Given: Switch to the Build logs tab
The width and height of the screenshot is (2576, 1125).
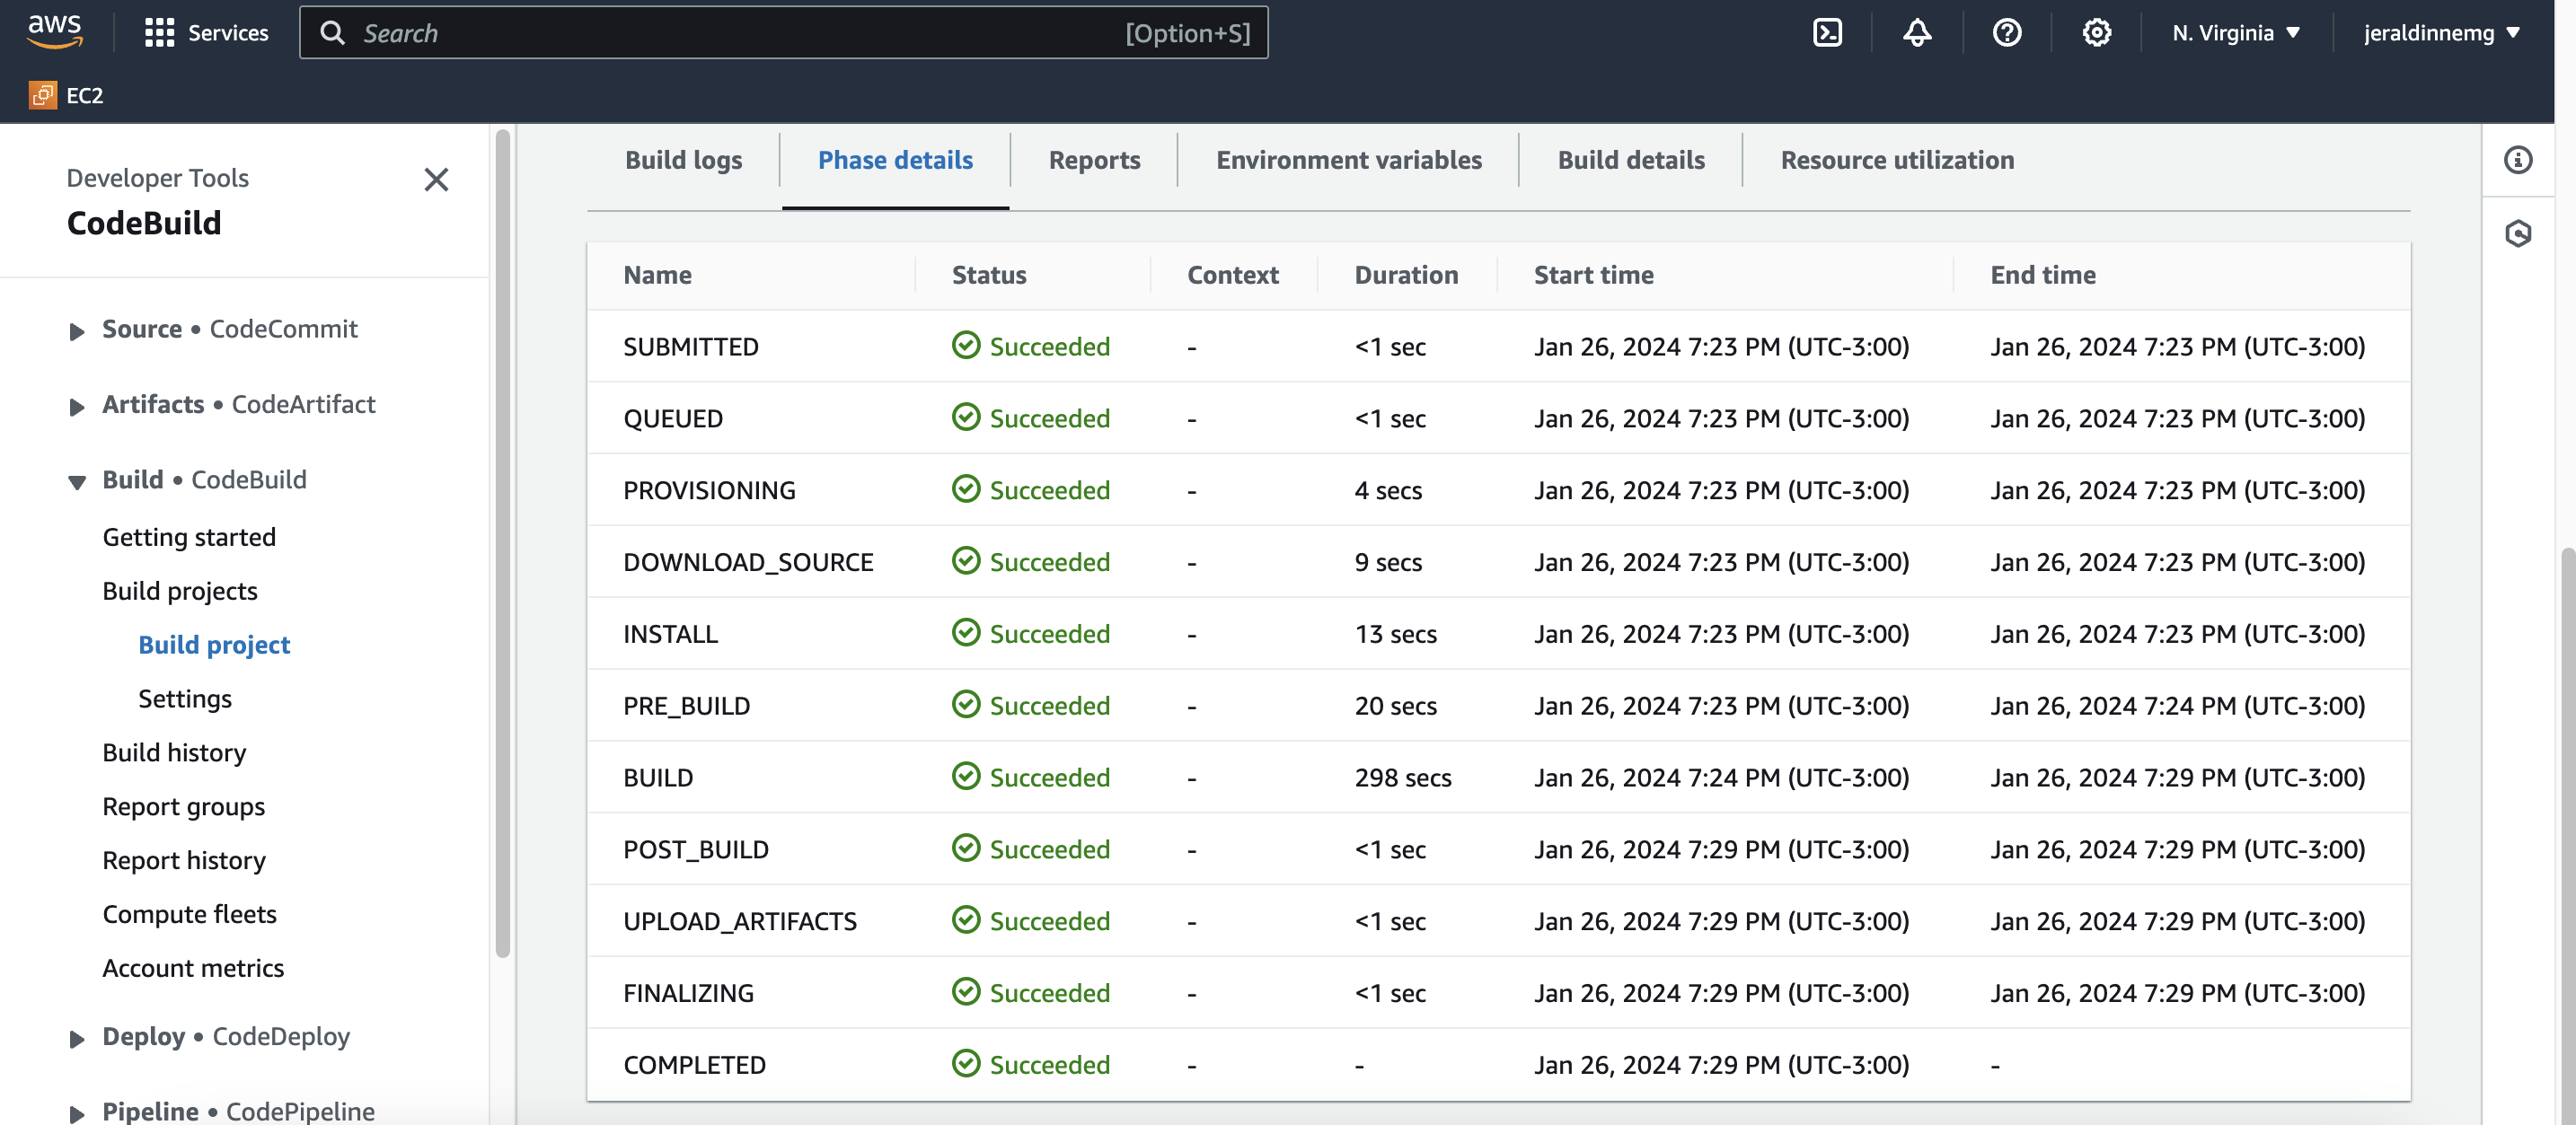Looking at the screenshot, I should pyautogui.click(x=683, y=160).
